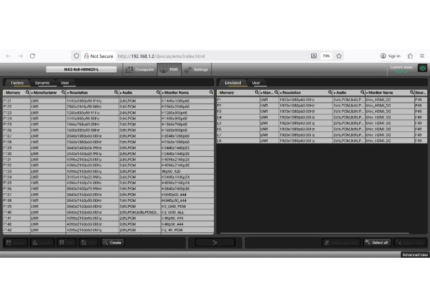Click the Info button
Image resolution: width=430 pixels, height=307 pixels.
click(67, 243)
